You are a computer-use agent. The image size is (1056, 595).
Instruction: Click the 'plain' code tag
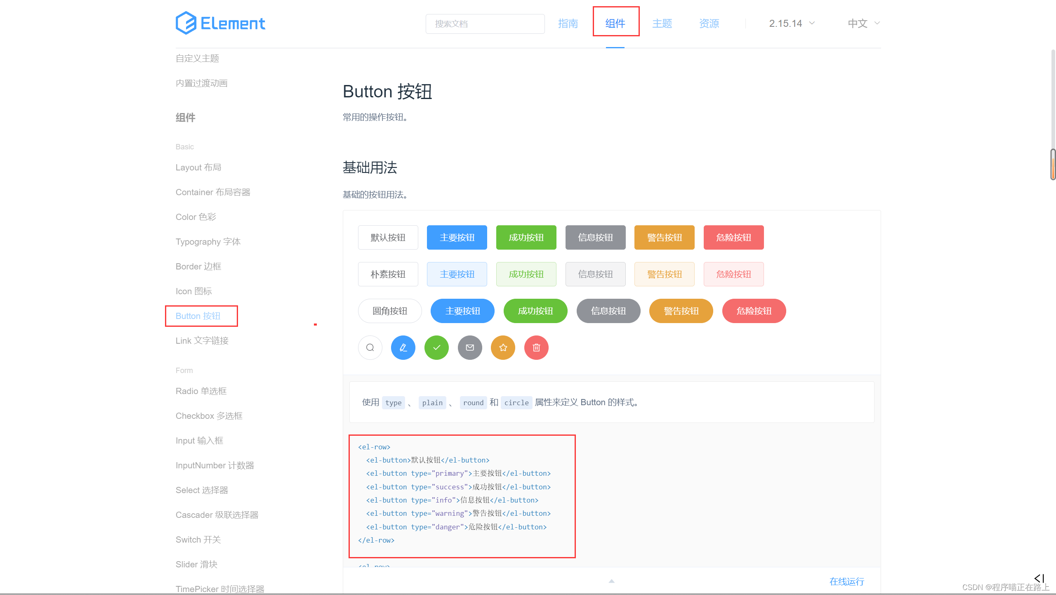[432, 402]
